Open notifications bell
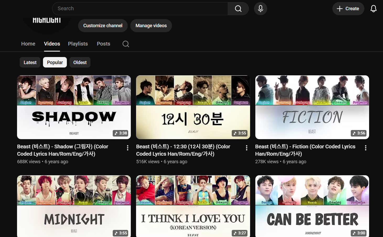Viewport: 383px width, 237px height. [x=374, y=9]
